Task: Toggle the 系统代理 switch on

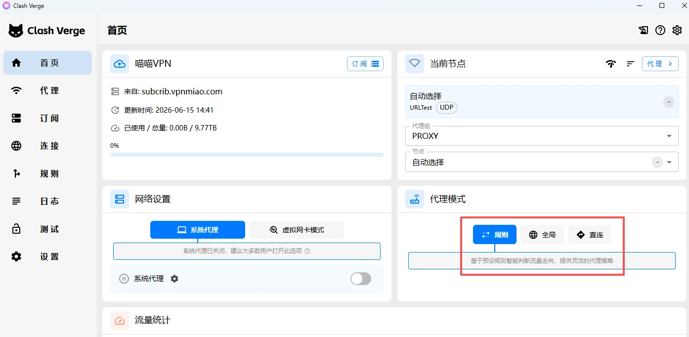Action: click(x=361, y=279)
